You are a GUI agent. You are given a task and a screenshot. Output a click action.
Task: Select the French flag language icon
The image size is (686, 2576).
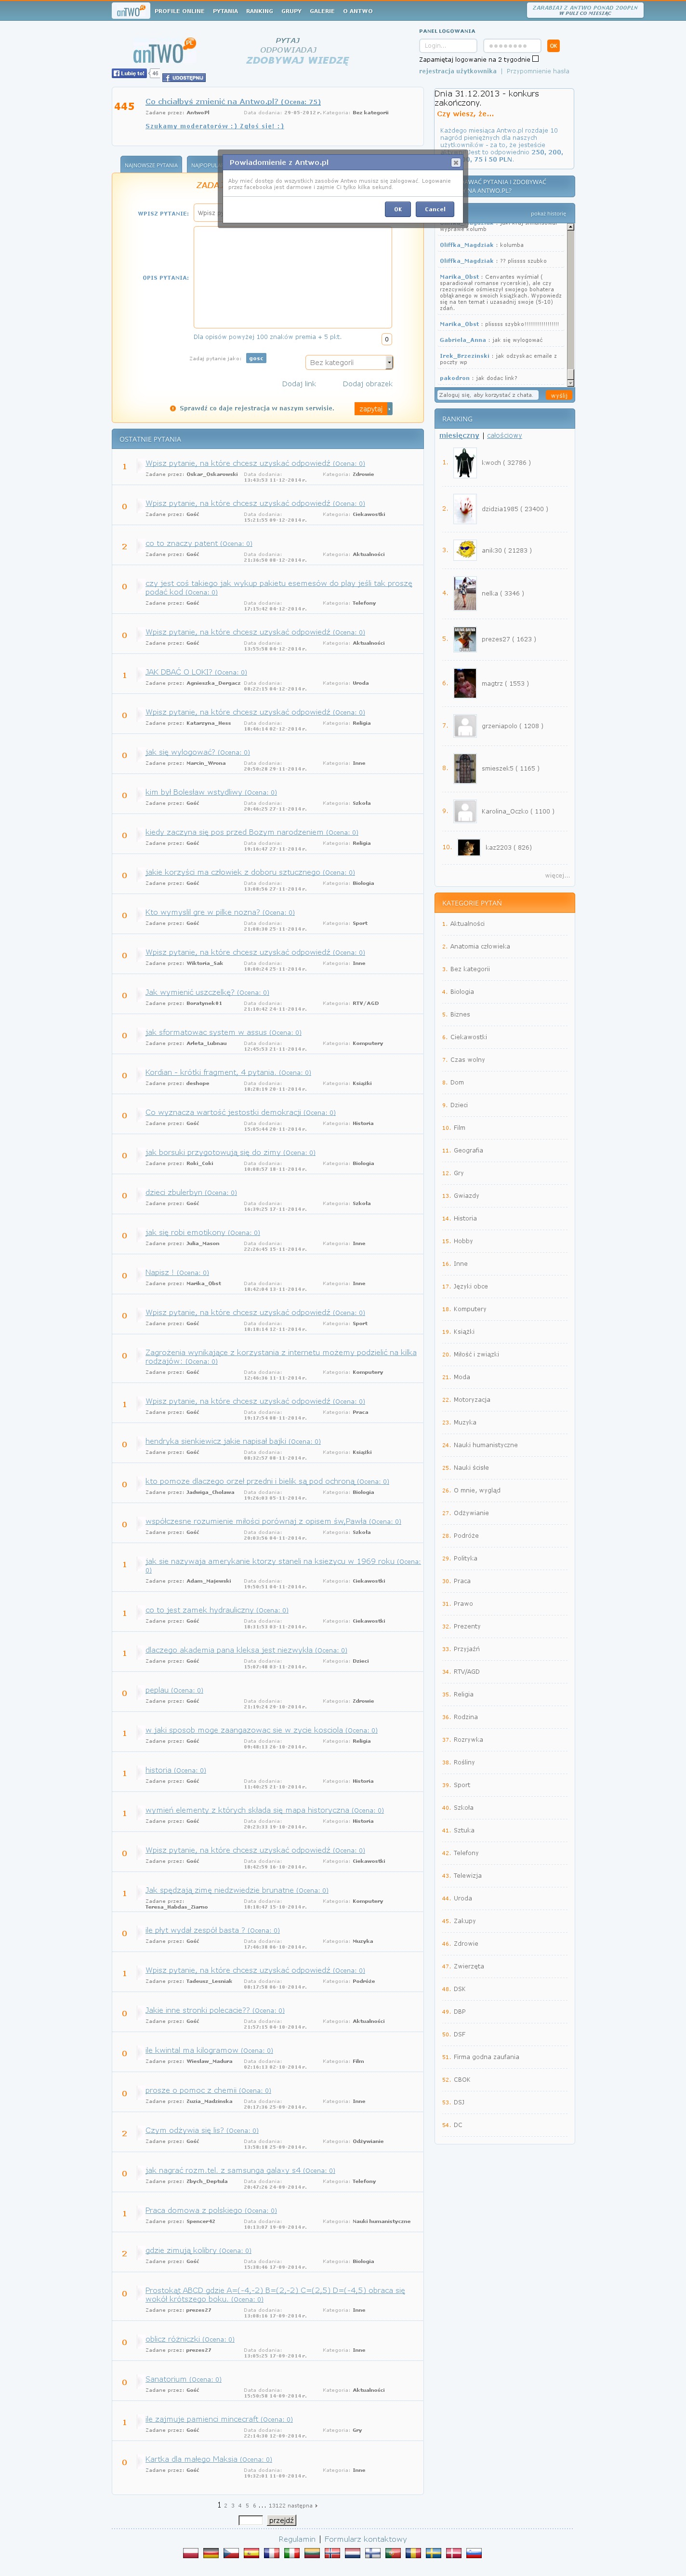271,2552
